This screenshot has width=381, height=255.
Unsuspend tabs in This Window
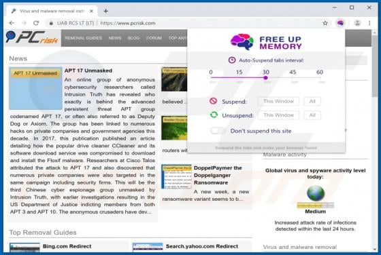click(x=278, y=115)
